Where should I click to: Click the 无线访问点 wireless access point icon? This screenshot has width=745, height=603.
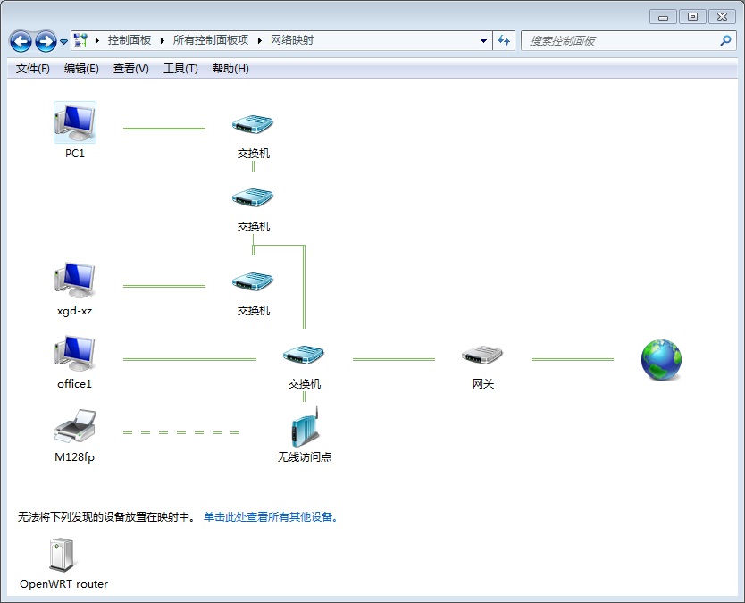click(305, 428)
